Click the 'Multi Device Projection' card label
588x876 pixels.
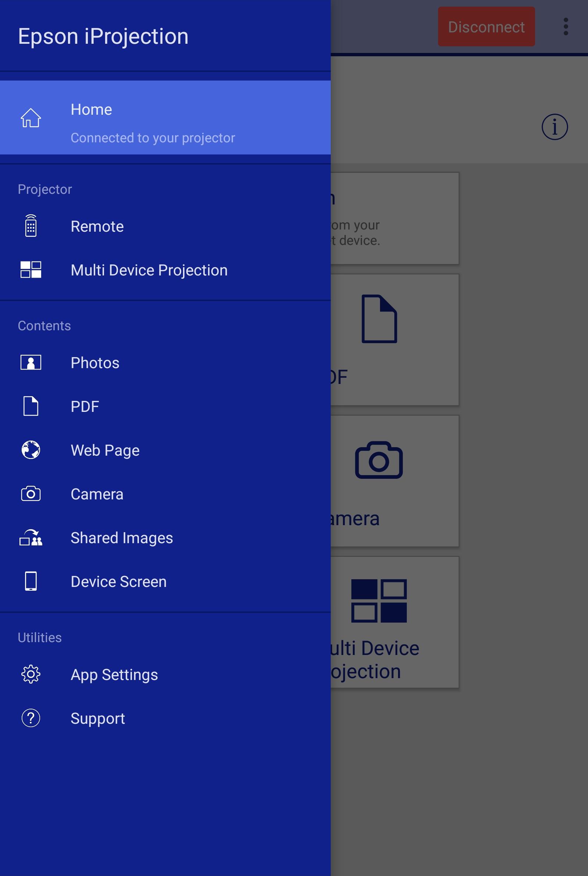(374, 659)
